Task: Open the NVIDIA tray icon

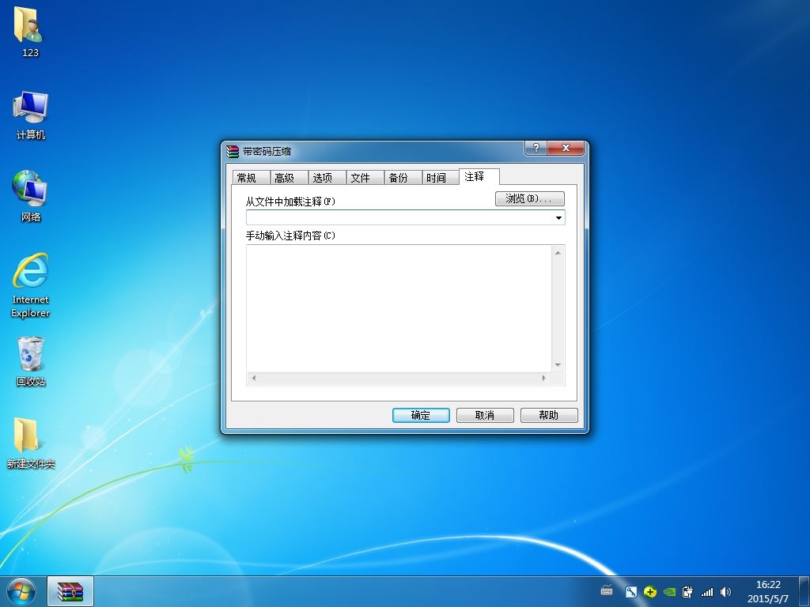Action: (x=669, y=592)
